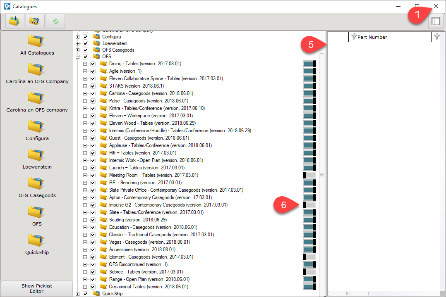Uncheck the STAKS catalogue checkbox

coord(93,86)
